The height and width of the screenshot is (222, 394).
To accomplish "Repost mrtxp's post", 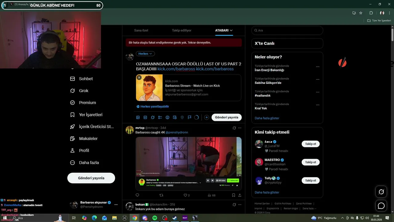I will 161,195.
